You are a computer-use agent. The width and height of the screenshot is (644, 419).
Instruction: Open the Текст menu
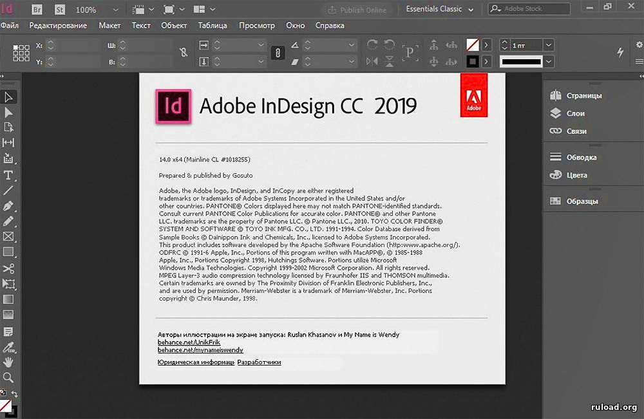tap(141, 26)
